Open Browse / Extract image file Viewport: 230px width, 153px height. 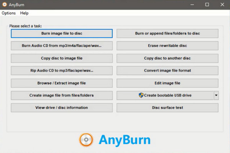(x=62, y=83)
